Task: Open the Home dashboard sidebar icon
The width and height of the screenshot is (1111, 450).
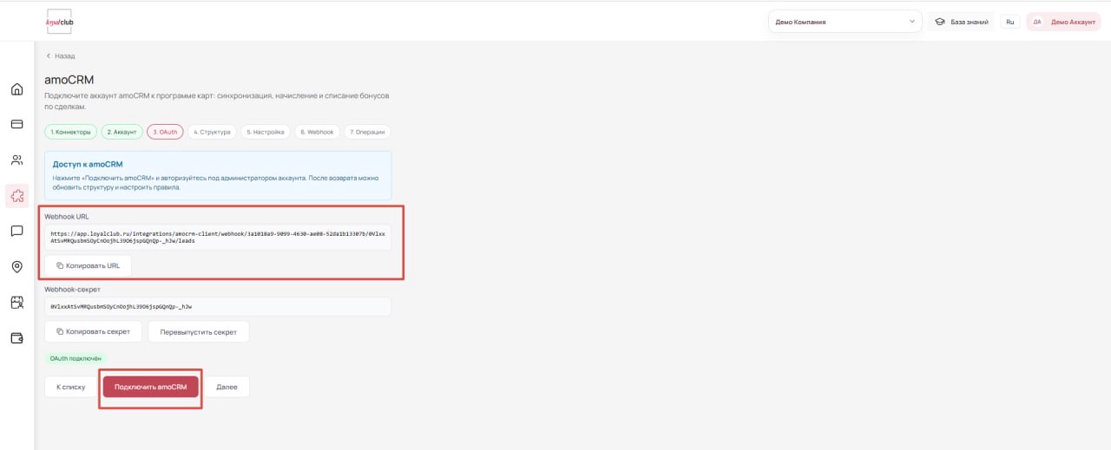Action: coord(16,89)
